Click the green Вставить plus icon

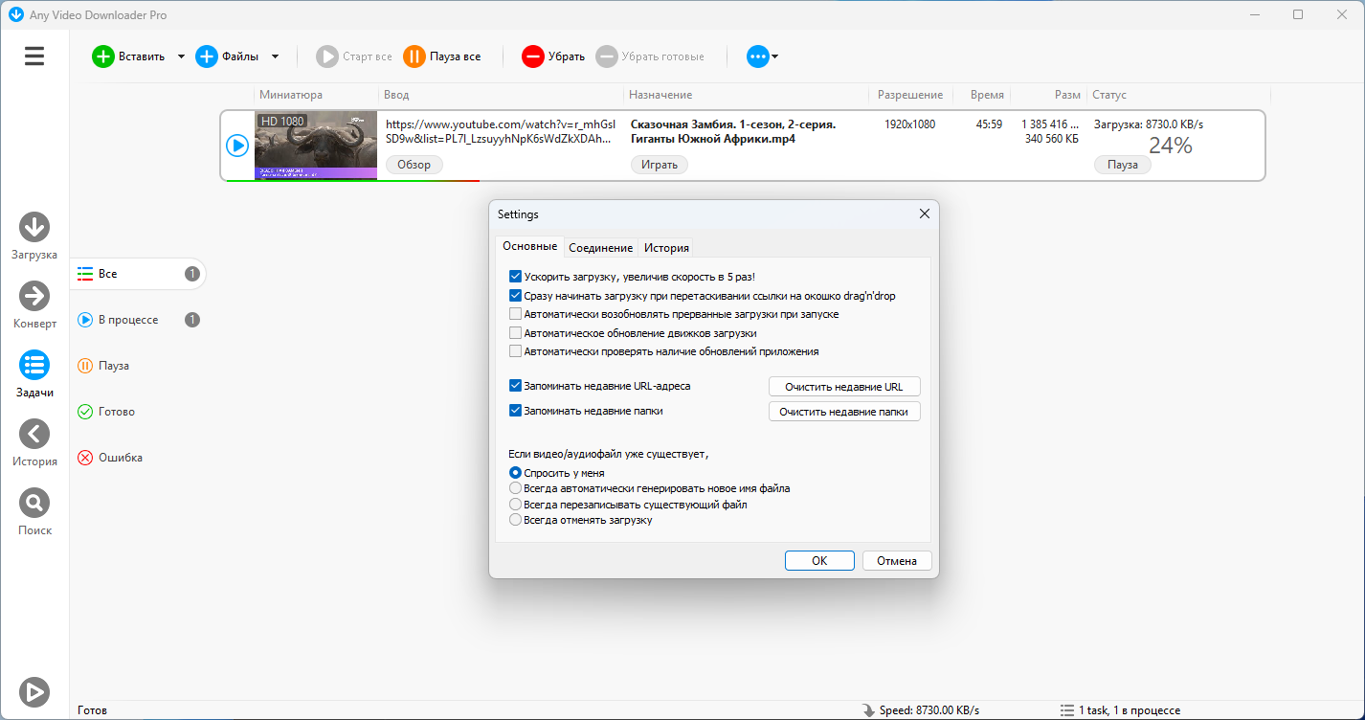click(102, 56)
